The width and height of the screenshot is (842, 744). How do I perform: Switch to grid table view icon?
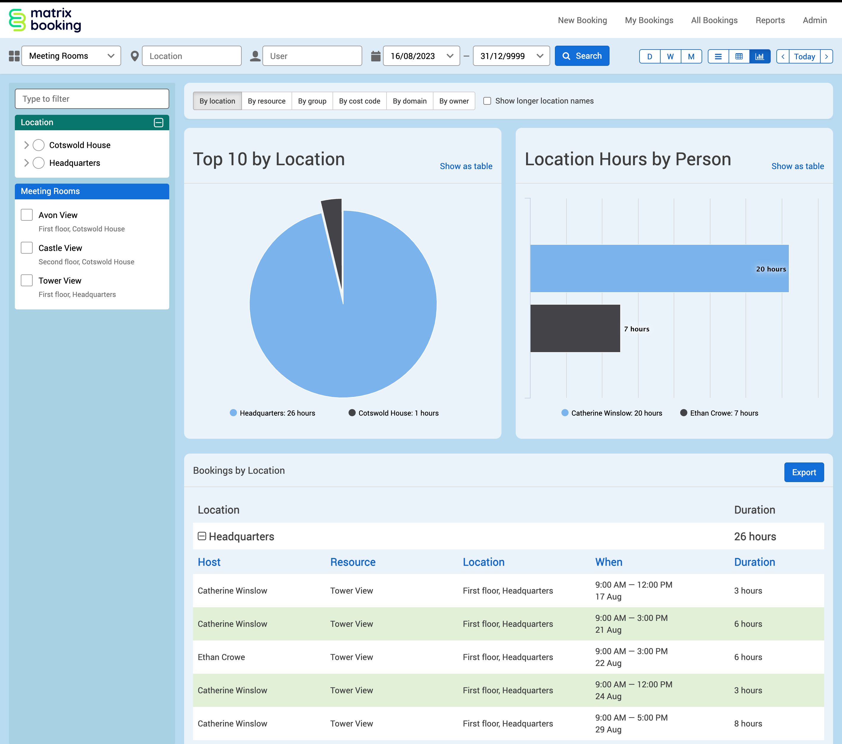[x=739, y=56]
